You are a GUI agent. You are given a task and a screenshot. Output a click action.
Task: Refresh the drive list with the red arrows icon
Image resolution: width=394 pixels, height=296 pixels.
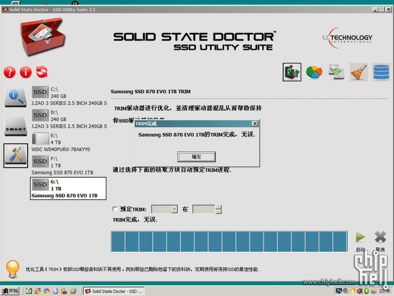[42, 72]
